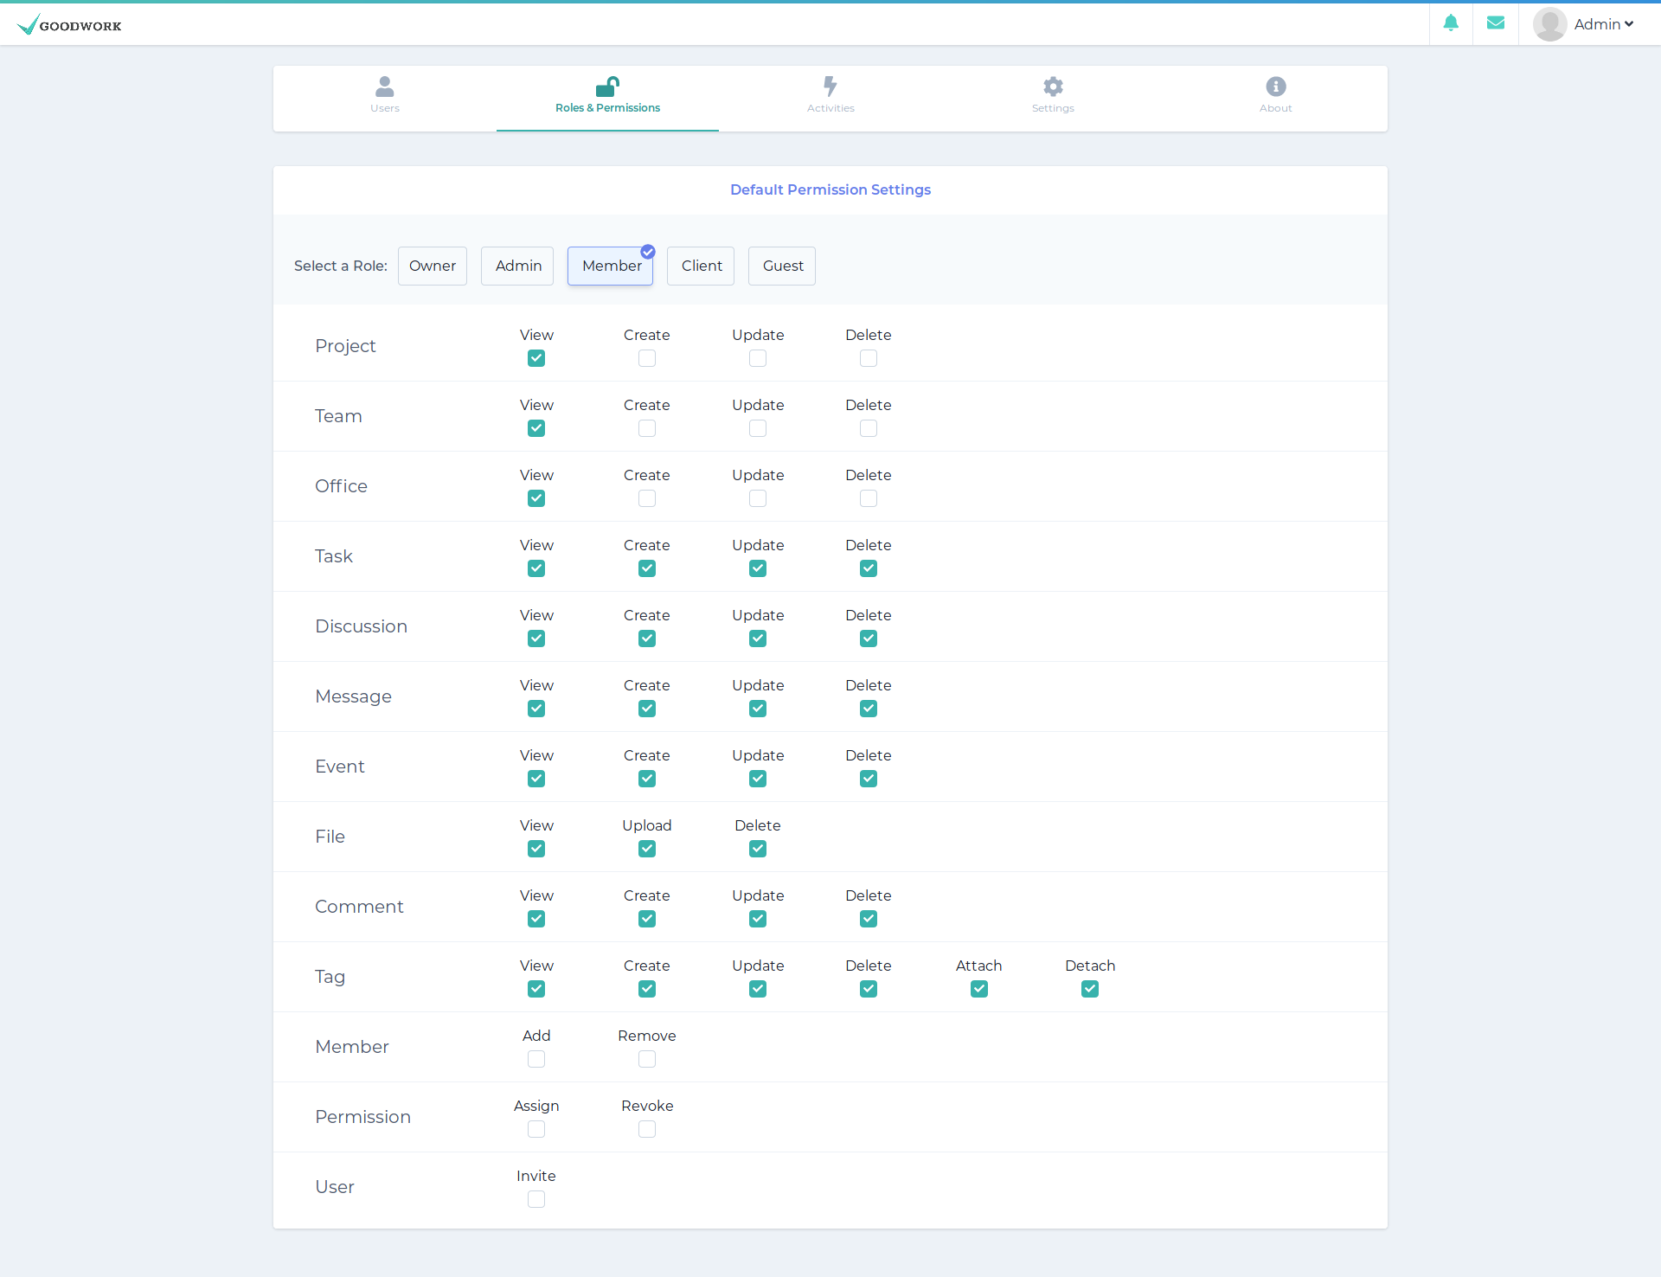Screen dimensions: 1661x1277
Task: Open the messages envelope icon
Action: pos(1496,23)
